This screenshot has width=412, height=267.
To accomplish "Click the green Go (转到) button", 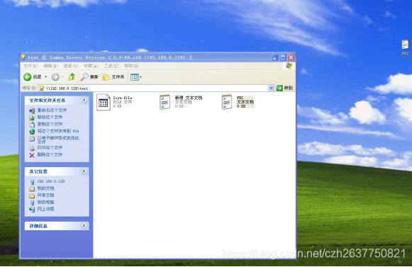I will coord(284,88).
